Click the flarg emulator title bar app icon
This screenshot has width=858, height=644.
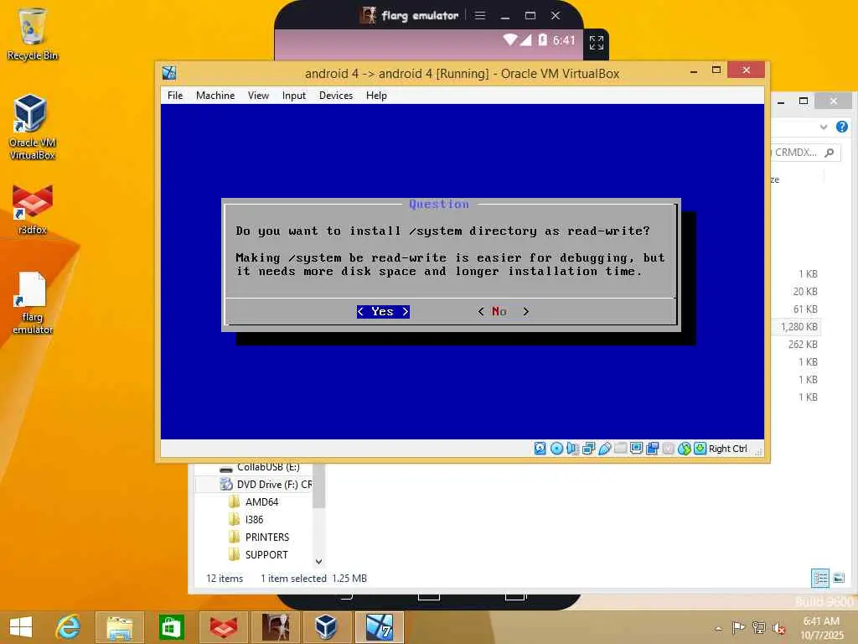369,15
